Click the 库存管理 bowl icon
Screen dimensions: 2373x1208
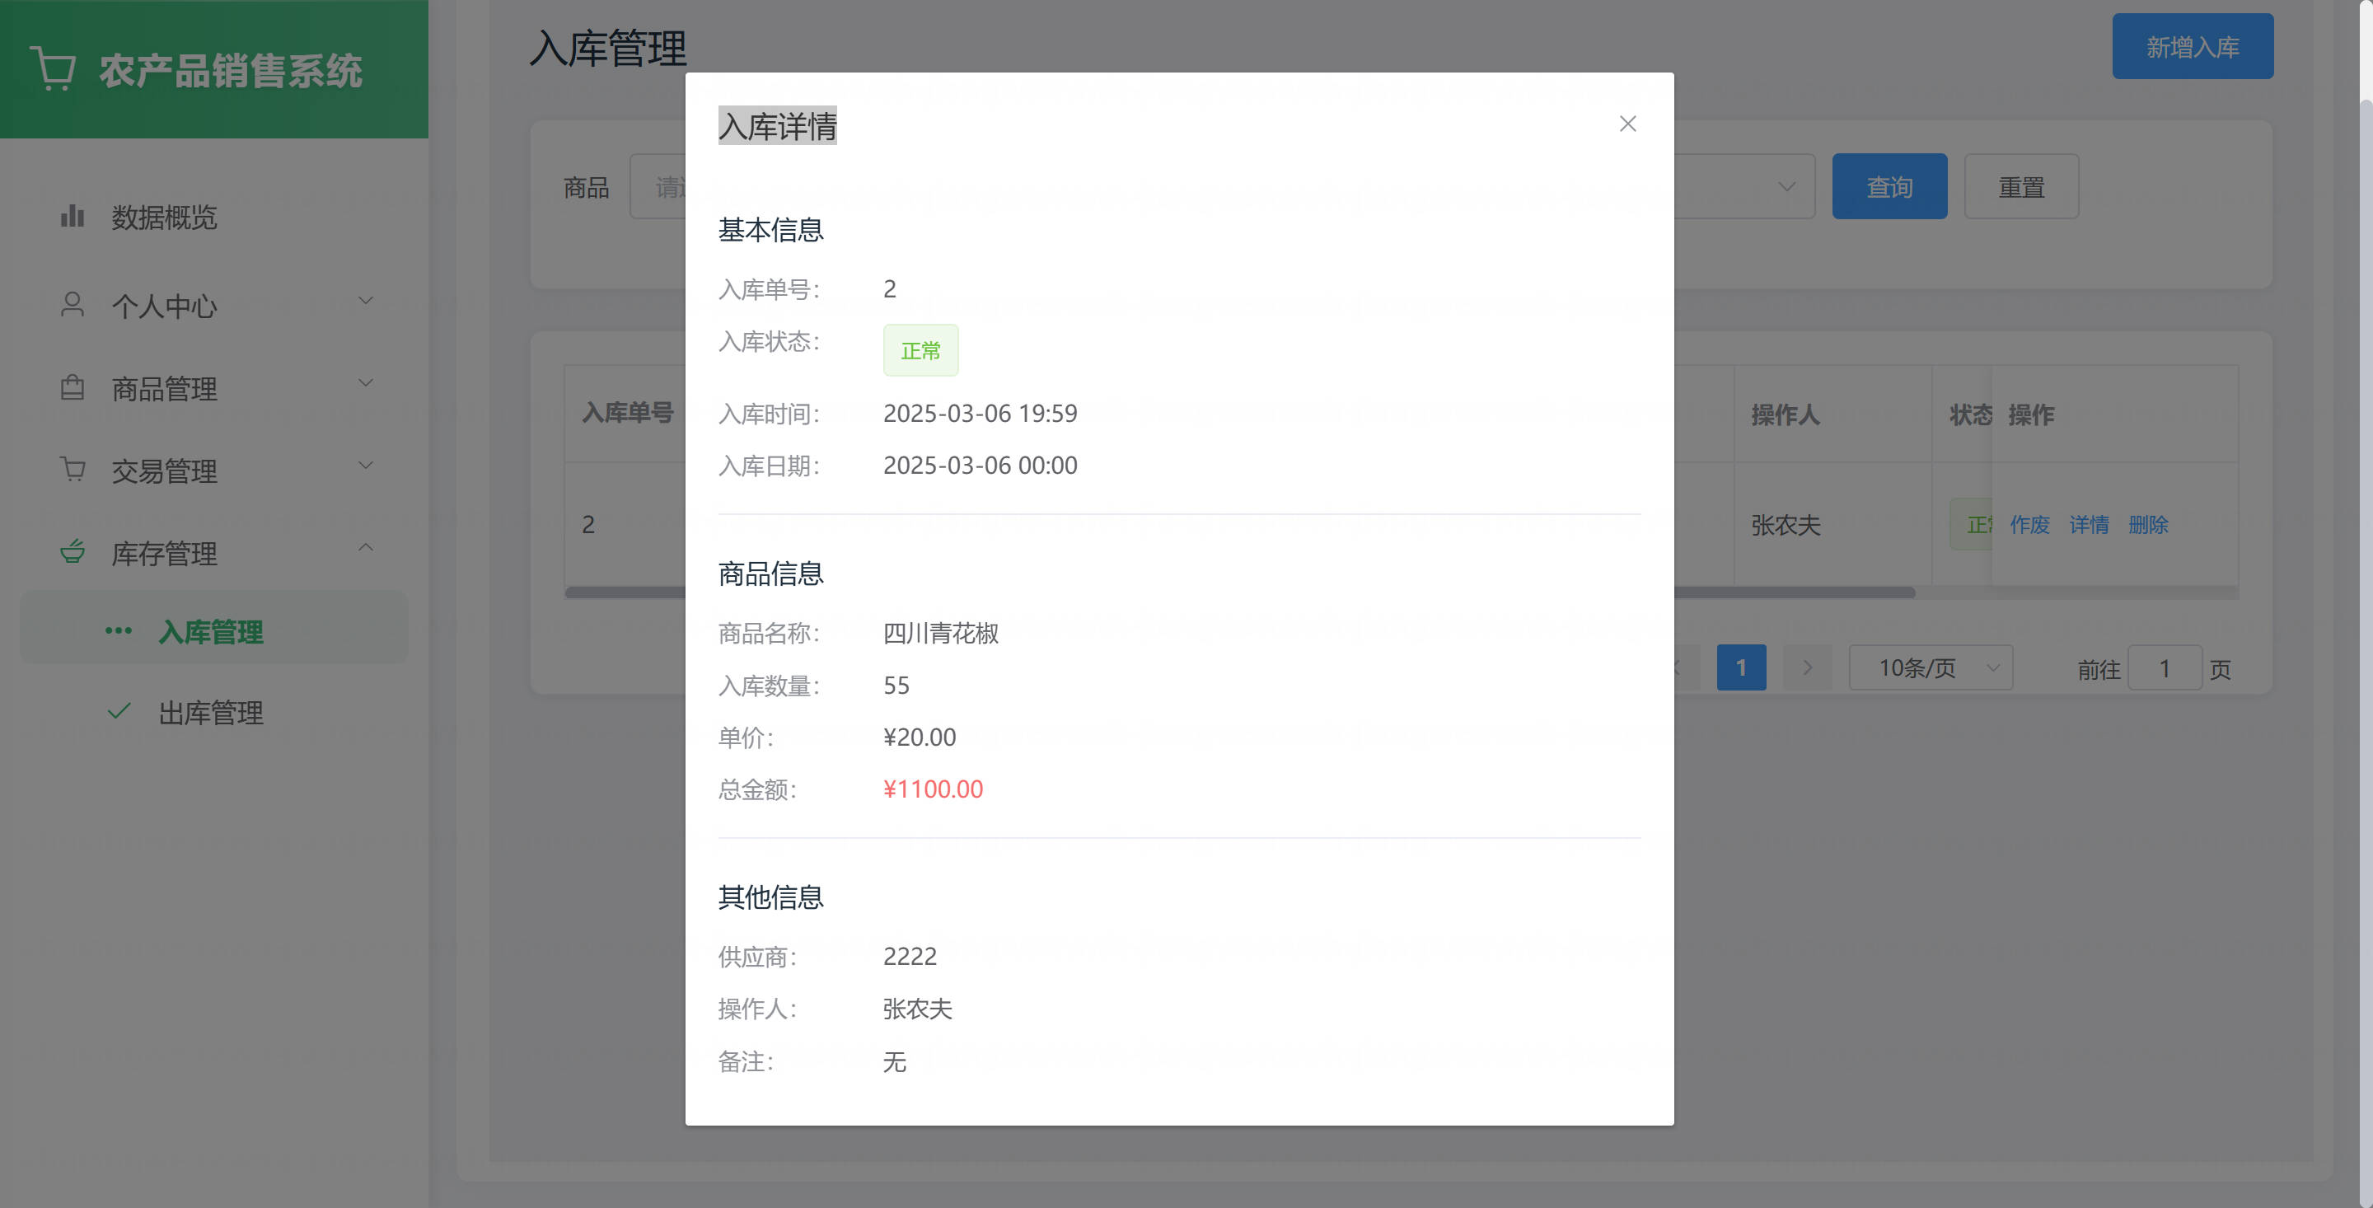(x=72, y=551)
